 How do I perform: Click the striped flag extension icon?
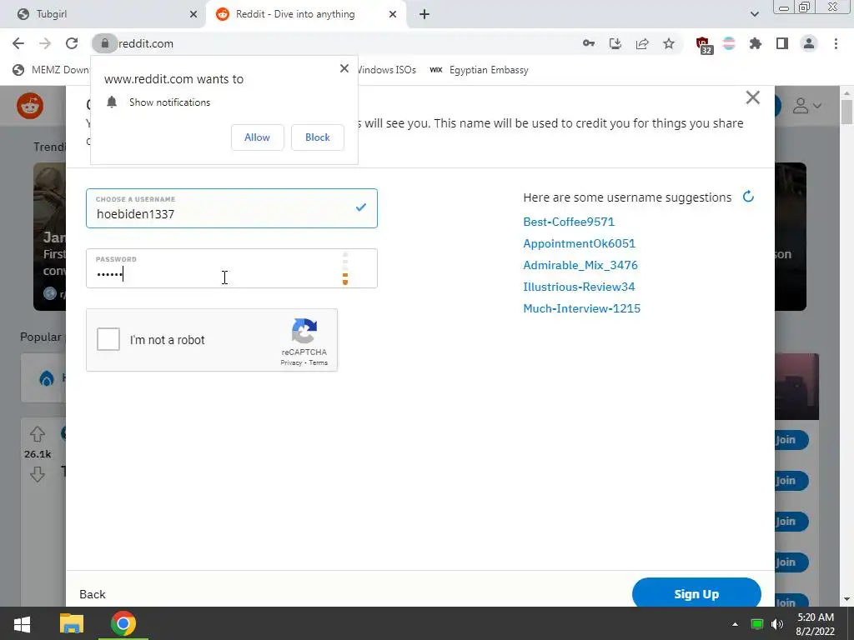tap(729, 43)
